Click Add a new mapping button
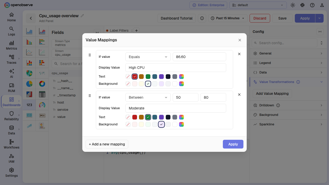Viewport: 329px width, 185px height. click(107, 144)
